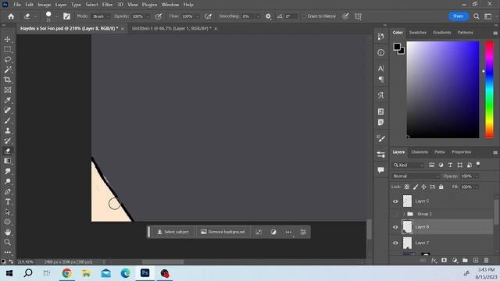Select the Gradient tool
Image resolution: width=500 pixels, height=281 pixels.
click(x=8, y=162)
